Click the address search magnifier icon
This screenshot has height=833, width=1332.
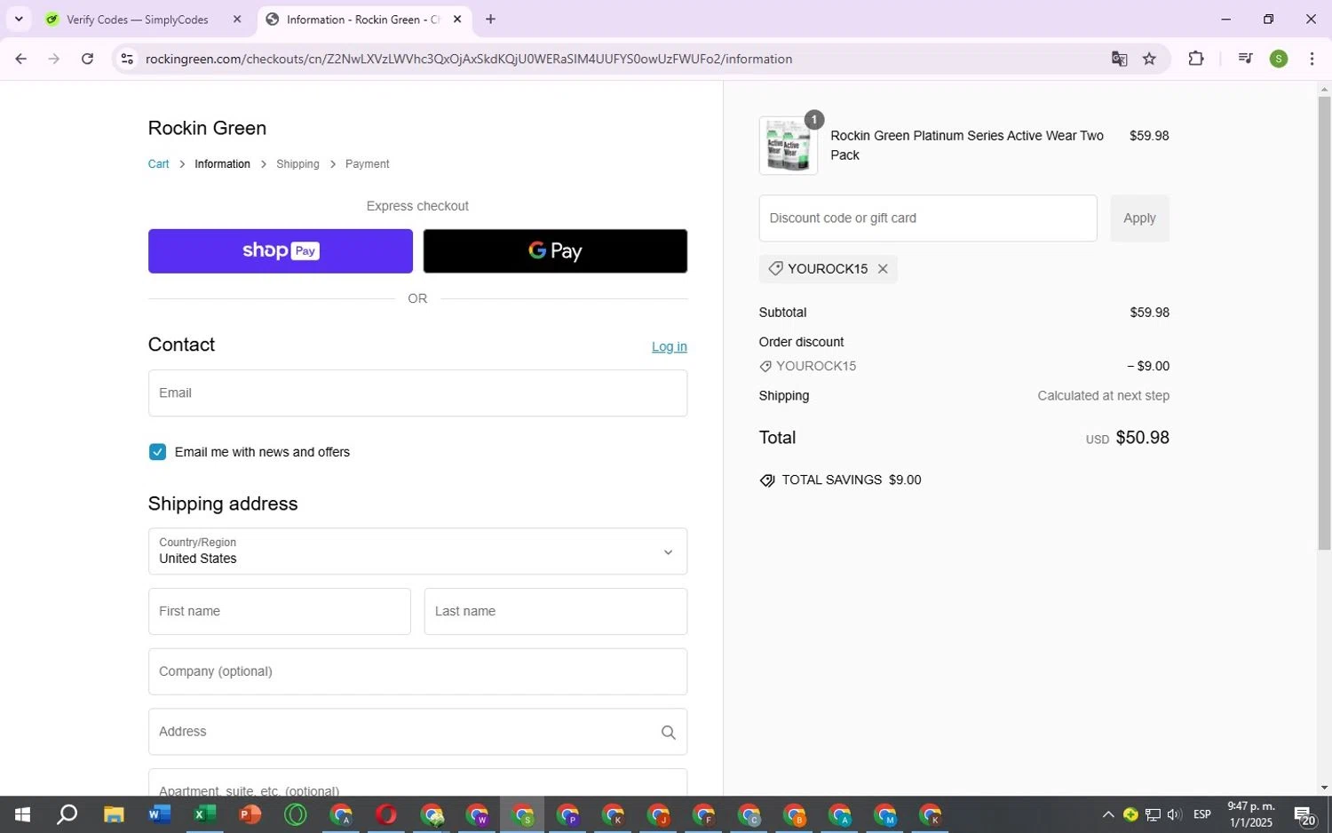[669, 732]
